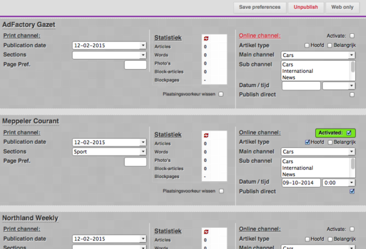Viewport: 366px width, 249px height.
Task: Open time dropdown beside AdFactory Gazet Datum
Action: pyautogui.click(x=338, y=86)
